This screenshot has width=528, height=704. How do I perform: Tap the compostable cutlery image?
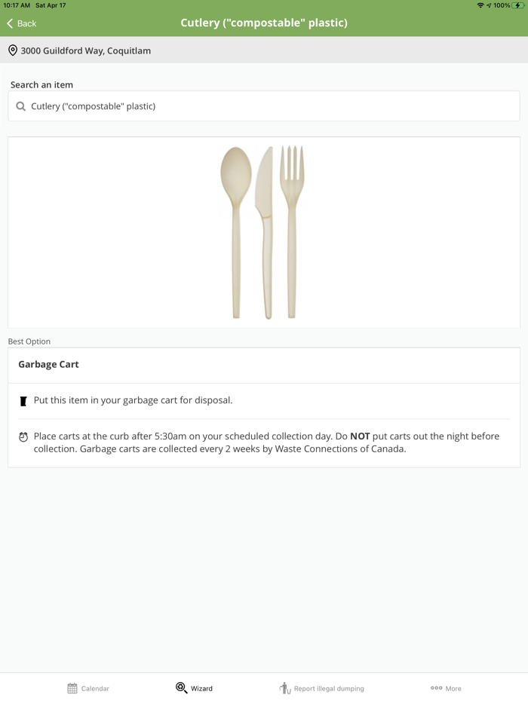(x=263, y=232)
